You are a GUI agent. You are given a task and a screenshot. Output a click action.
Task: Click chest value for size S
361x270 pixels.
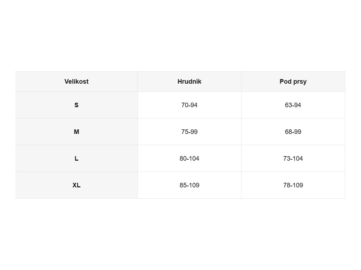coord(189,105)
